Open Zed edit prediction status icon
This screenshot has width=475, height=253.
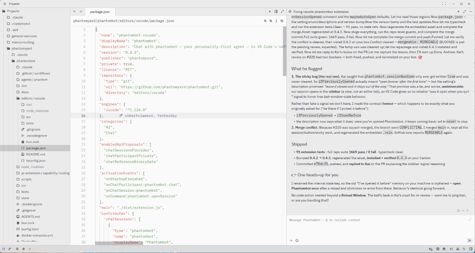pyautogui.click(x=431, y=249)
